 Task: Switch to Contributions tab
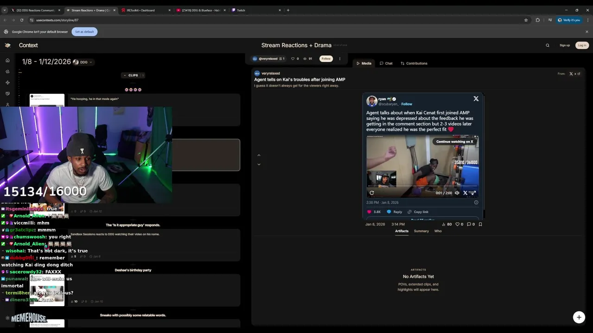coord(414,63)
